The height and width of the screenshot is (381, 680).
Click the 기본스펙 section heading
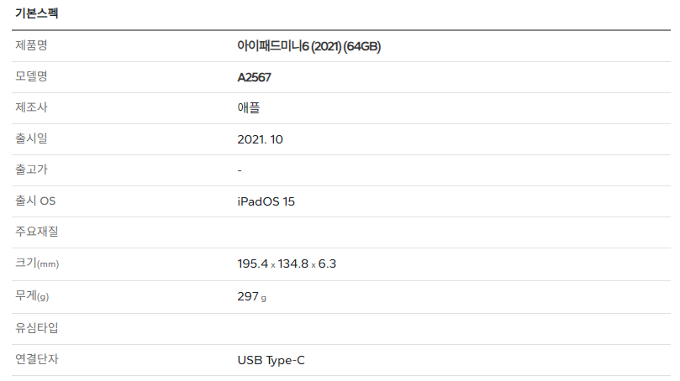(x=36, y=13)
